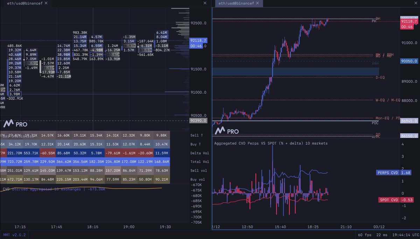Click the Mon-EQ / PD level label
420x239 pixels.
387,118
